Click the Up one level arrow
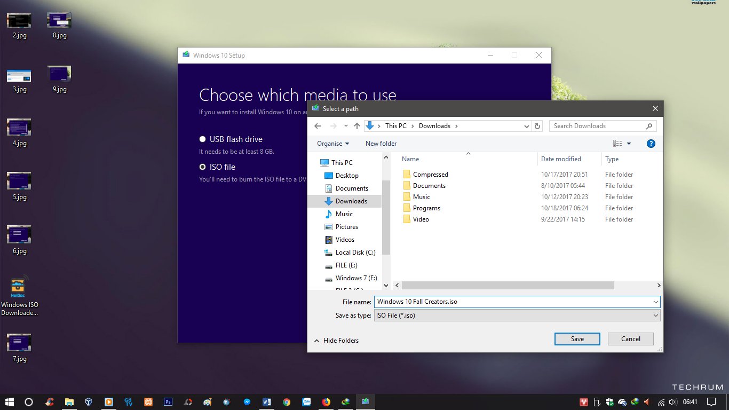This screenshot has height=410, width=729. coord(357,126)
